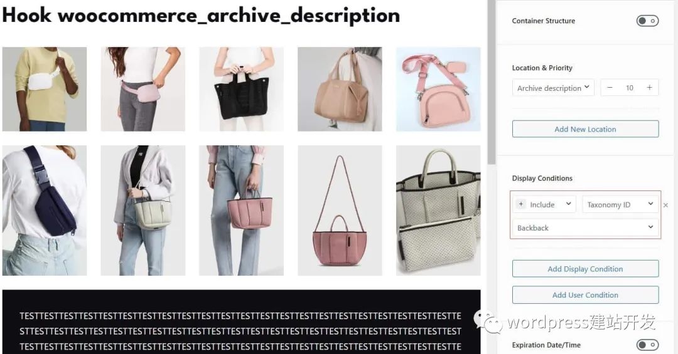This screenshot has height=354, width=678.
Task: Open the navy sling bag product image
Action: pyautogui.click(x=45, y=211)
